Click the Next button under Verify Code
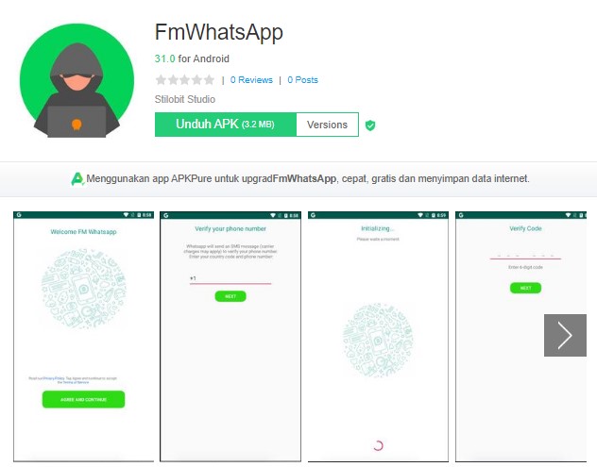 click(525, 288)
